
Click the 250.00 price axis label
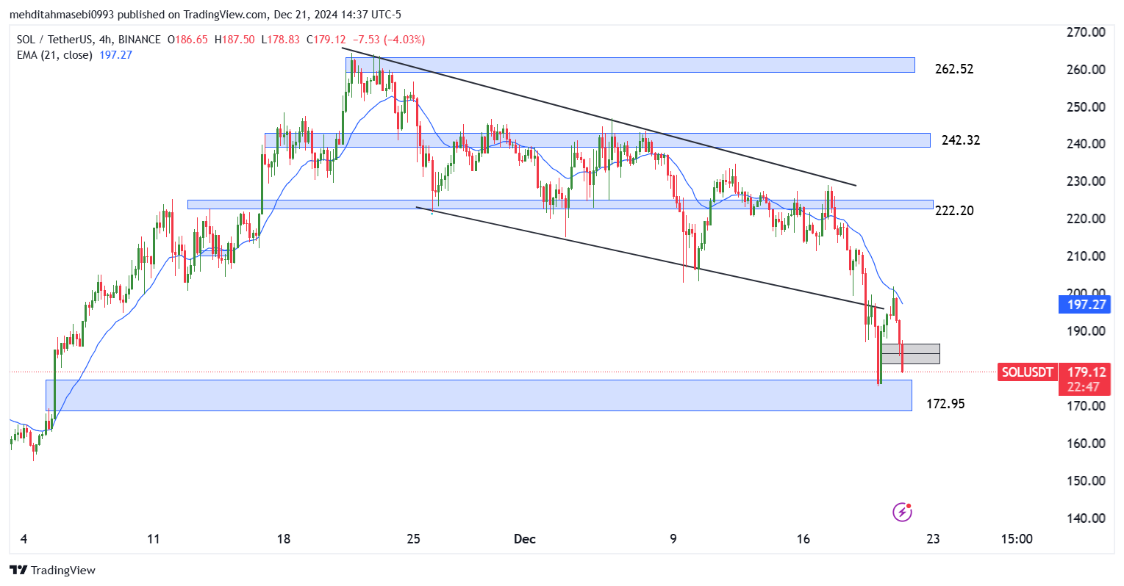1086,107
